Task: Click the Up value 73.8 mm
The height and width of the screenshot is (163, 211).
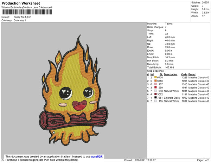Action: (x=170, y=44)
